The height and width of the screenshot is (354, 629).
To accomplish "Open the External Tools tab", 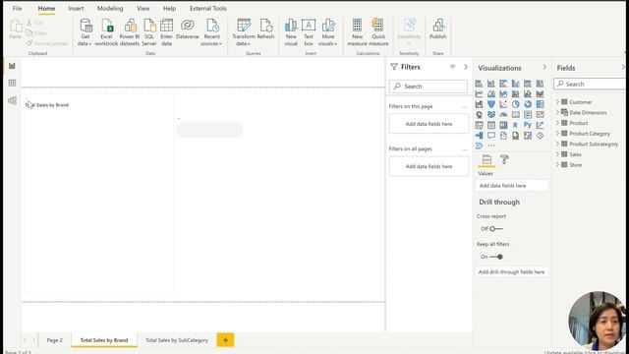I will [x=207, y=8].
